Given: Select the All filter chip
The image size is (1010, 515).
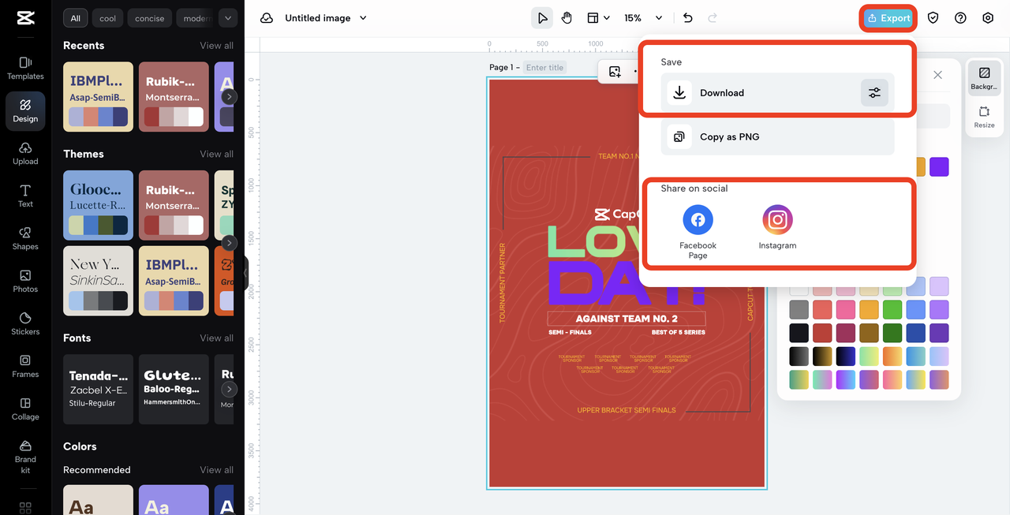Looking at the screenshot, I should (76, 18).
